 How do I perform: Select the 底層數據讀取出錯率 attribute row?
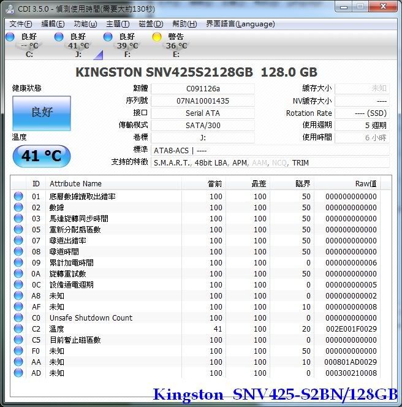(x=195, y=197)
